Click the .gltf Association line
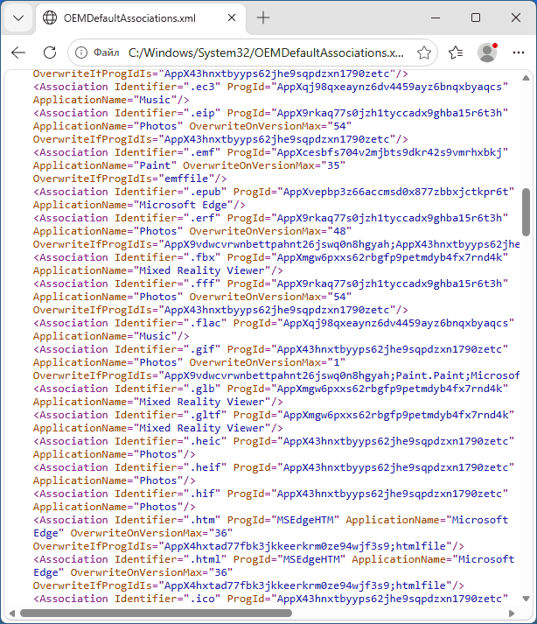 (274, 415)
